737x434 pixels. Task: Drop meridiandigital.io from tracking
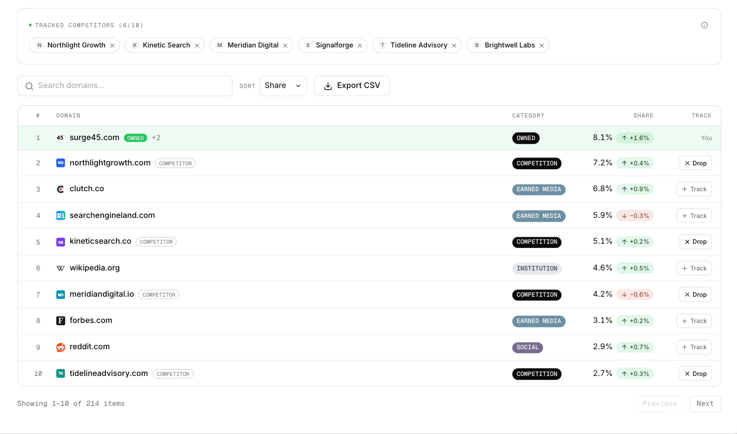695,294
